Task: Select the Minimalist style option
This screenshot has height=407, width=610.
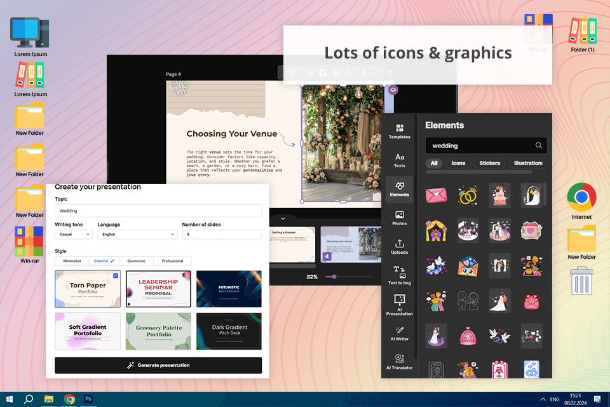Action: click(x=72, y=261)
